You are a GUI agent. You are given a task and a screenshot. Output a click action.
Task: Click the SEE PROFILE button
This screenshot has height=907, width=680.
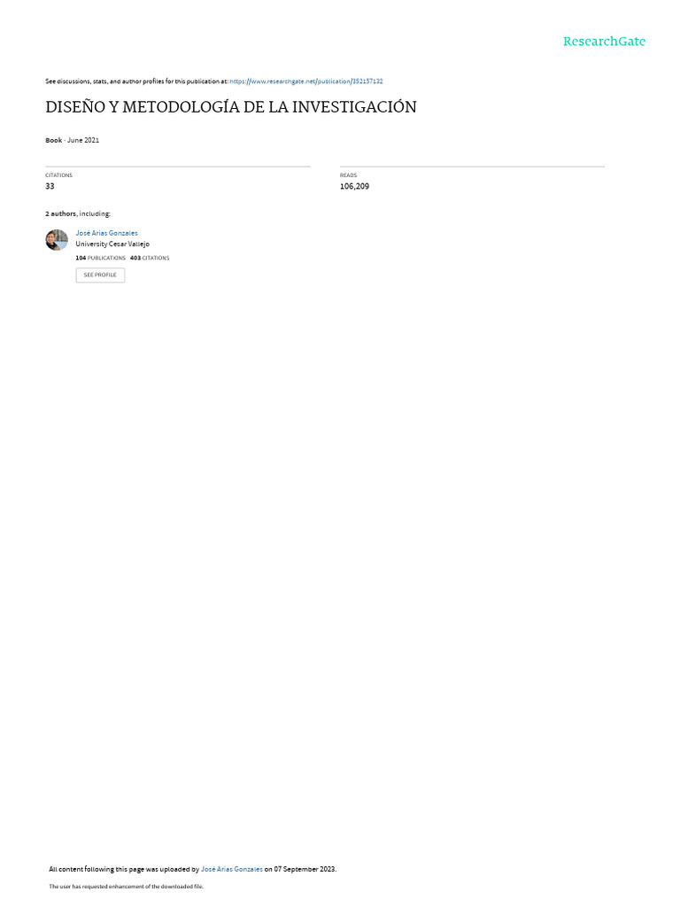[x=100, y=275]
